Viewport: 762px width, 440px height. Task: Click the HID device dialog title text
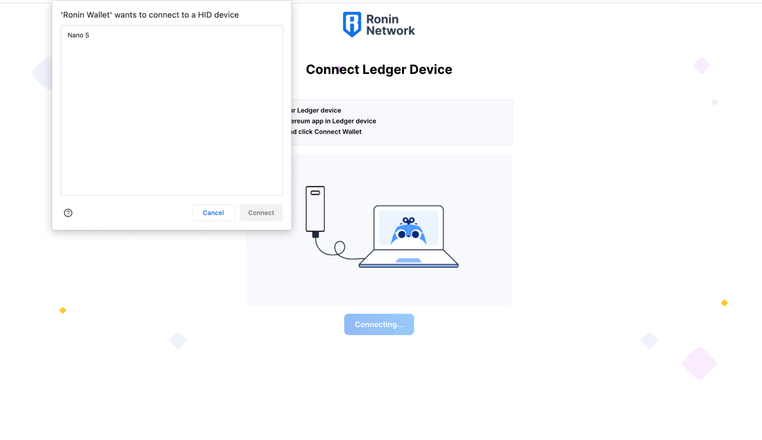pos(150,15)
